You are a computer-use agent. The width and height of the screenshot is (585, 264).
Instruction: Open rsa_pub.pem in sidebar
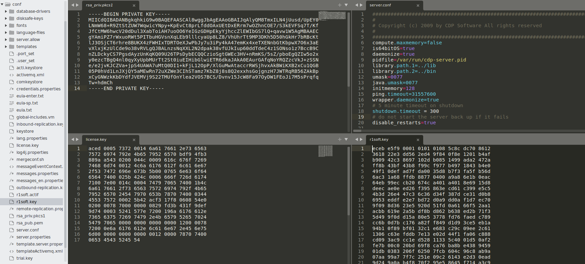(30, 223)
